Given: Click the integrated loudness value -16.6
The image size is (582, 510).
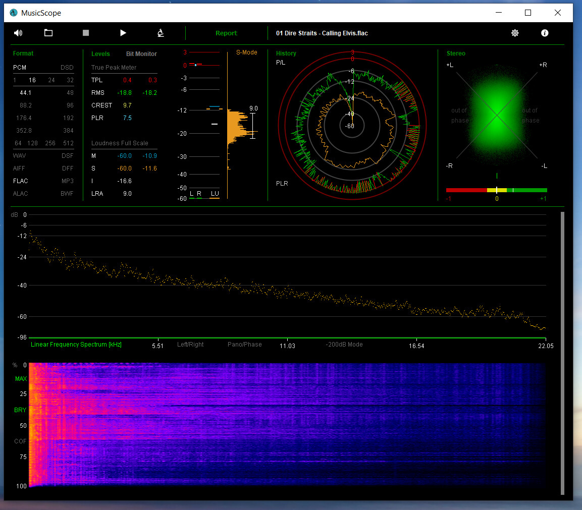Looking at the screenshot, I should click(124, 181).
